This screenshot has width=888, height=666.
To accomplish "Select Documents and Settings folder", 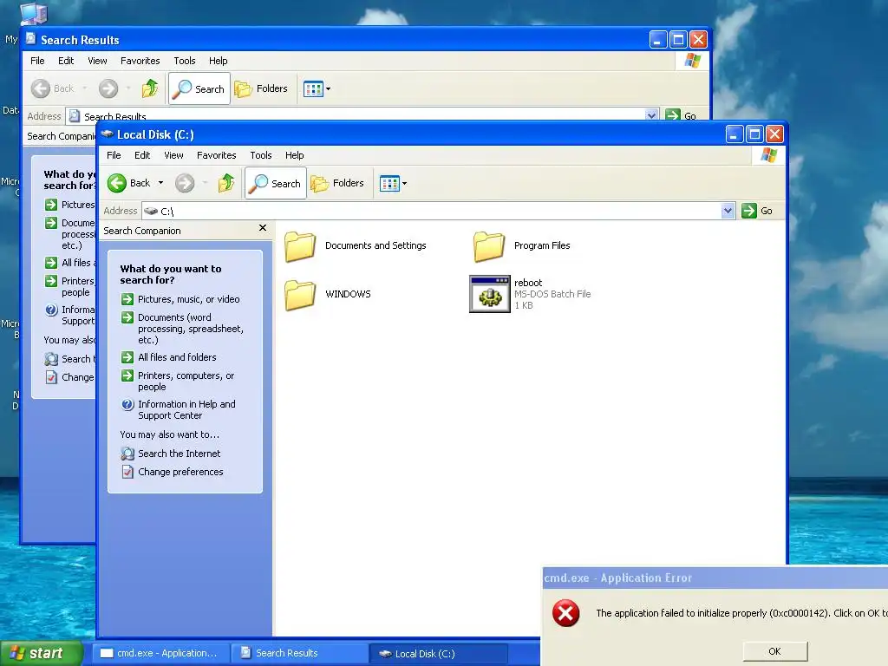I will pyautogui.click(x=355, y=245).
